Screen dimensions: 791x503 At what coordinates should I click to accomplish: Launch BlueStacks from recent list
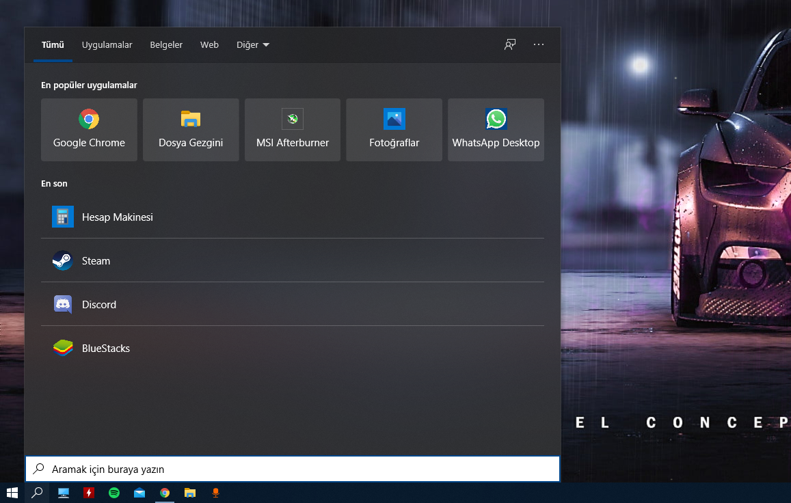pos(293,348)
